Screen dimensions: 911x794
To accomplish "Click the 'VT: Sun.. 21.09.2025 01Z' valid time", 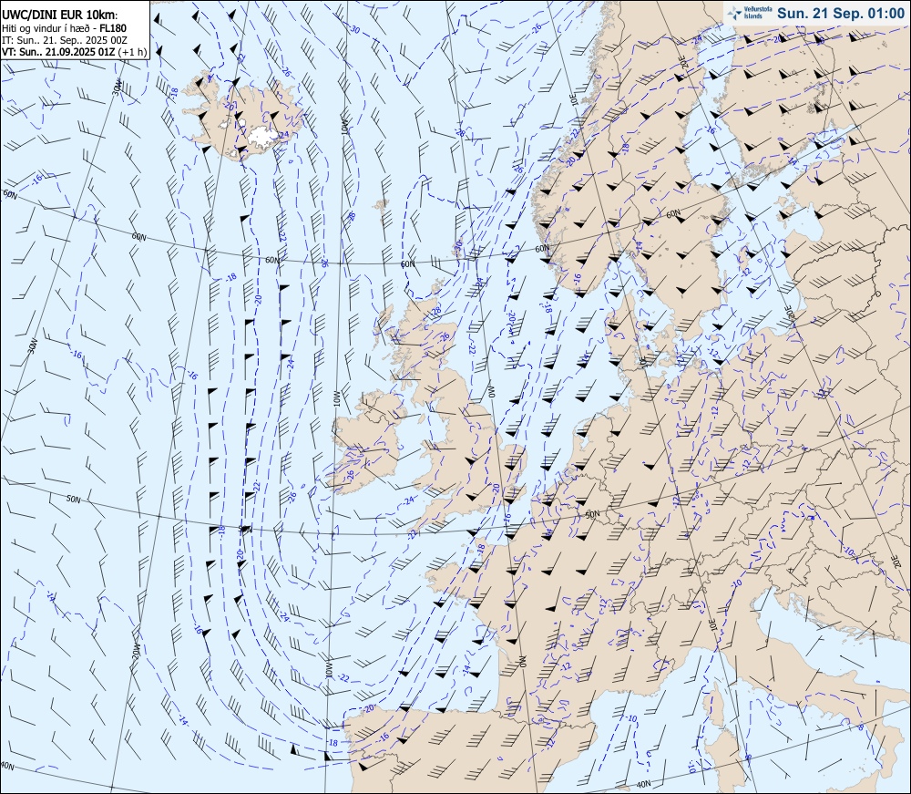I will pos(58,52).
